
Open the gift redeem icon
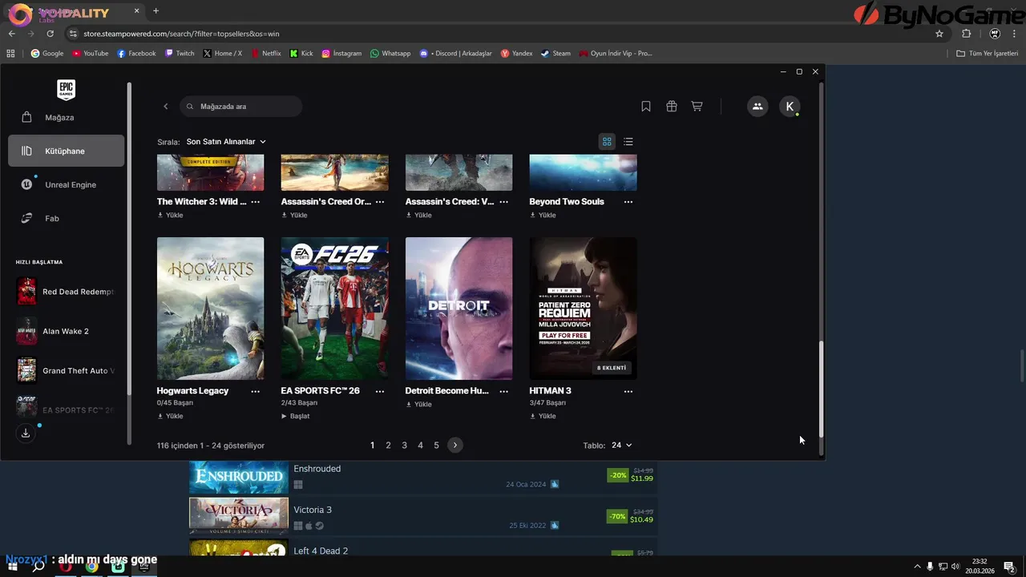pos(672,107)
